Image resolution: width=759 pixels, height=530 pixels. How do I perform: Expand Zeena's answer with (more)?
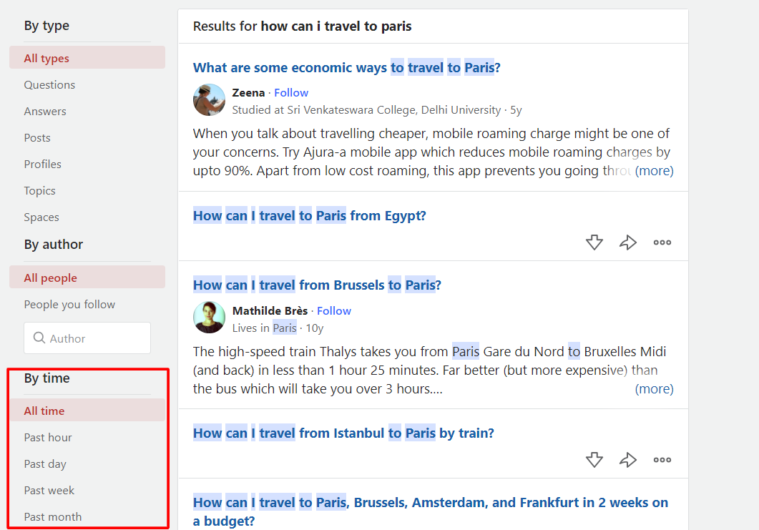(654, 170)
